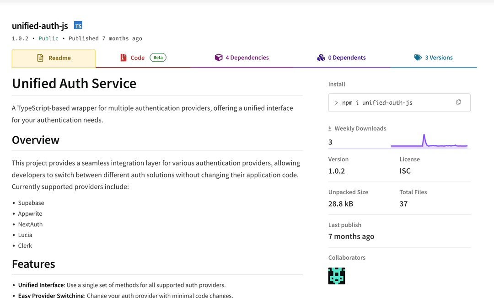Click the Appwrite list item
Image resolution: width=494 pixels, height=298 pixels.
(30, 213)
